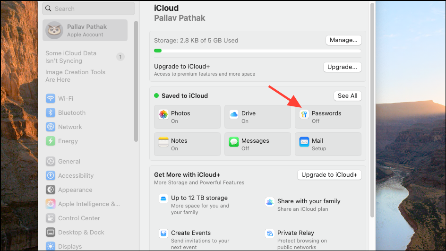This screenshot has width=446, height=251.
Task: Open the Messages Off tile
Action: click(x=257, y=144)
